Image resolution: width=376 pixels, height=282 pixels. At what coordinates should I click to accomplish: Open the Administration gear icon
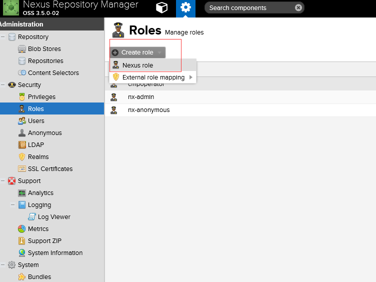[185, 8]
